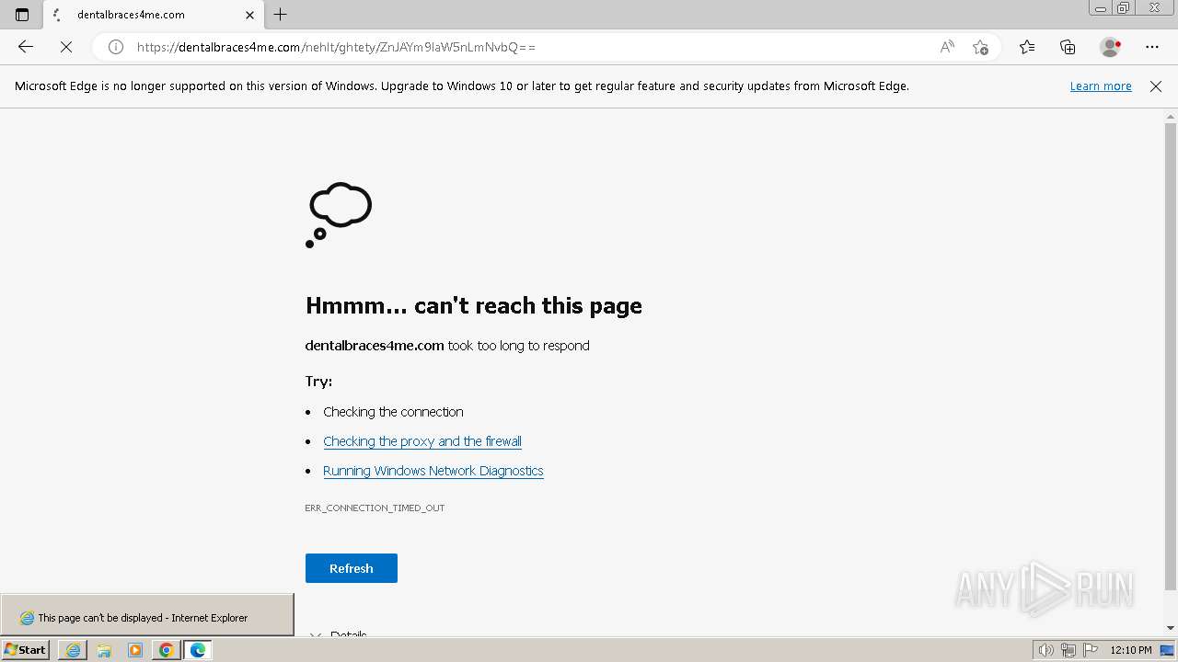1178x662 pixels.
Task: Open Settings and more menu
Action: point(1152,47)
